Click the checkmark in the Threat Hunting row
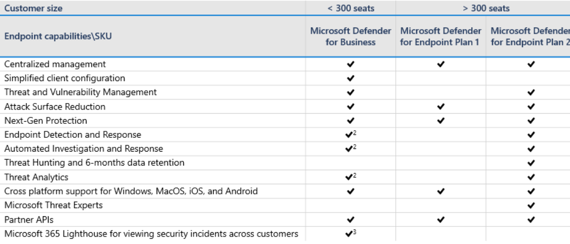This screenshot has width=570, height=244. [x=531, y=163]
